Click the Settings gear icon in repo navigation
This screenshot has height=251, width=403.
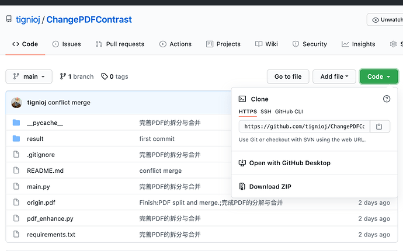point(393,44)
